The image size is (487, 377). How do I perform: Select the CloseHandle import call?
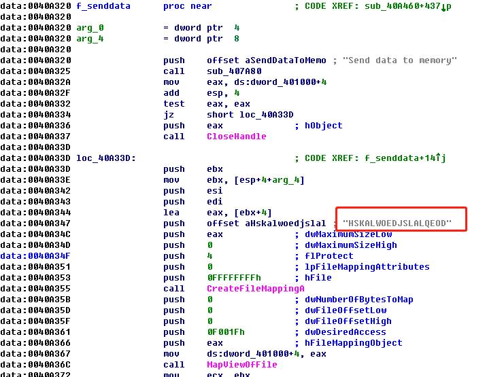[236, 137]
